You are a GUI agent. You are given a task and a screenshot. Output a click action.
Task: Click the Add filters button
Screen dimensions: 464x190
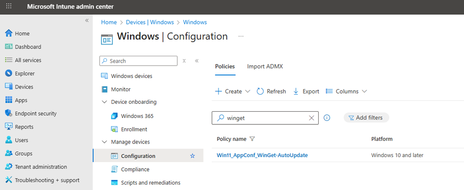(x=366, y=118)
